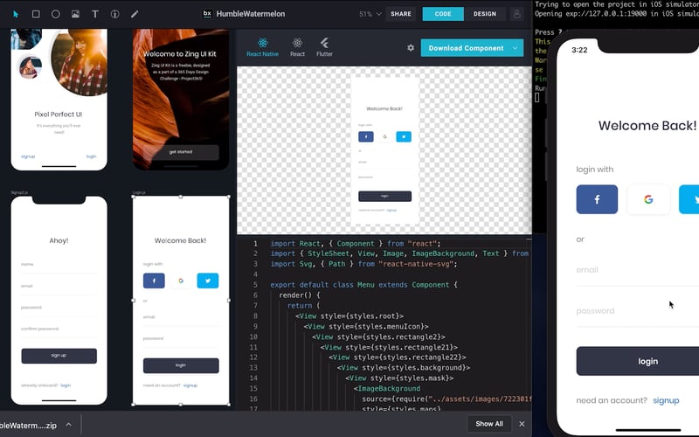The image size is (699, 437).
Task: Click Facebook icon in Login artboard
Action: pos(154,281)
